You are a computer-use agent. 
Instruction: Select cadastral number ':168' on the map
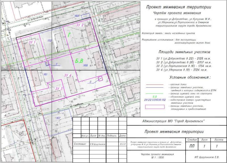85,65
